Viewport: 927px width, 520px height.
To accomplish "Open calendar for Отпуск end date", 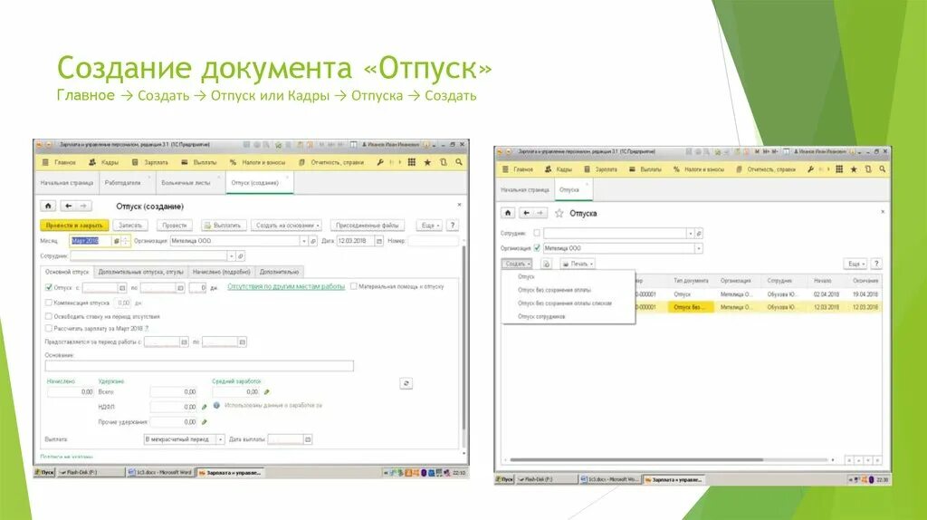I will [x=180, y=287].
